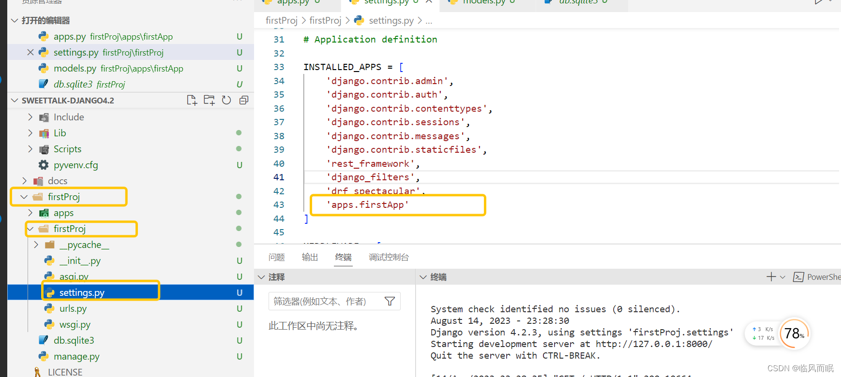Click the http://127.0.0.1:8000/ link in terminal
Screen dimensions: 841x377
point(654,344)
